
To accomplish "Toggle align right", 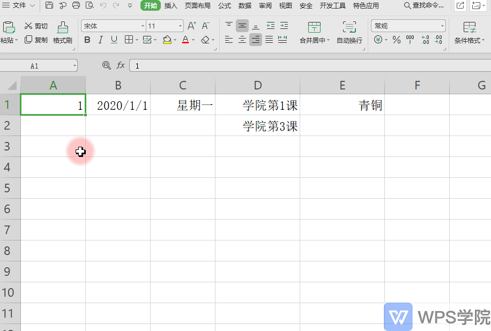I will [x=256, y=40].
